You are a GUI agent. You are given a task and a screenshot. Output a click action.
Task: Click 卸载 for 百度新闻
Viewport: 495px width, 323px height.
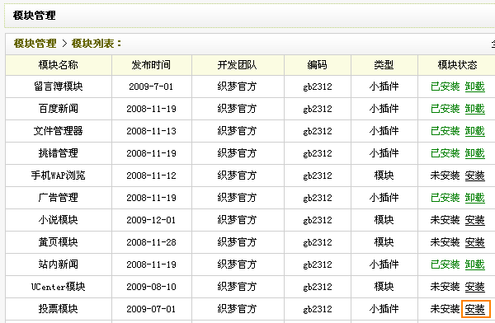[x=475, y=109]
